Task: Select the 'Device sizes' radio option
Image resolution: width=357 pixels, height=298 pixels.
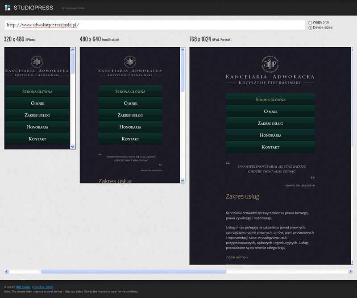Action: (x=310, y=28)
